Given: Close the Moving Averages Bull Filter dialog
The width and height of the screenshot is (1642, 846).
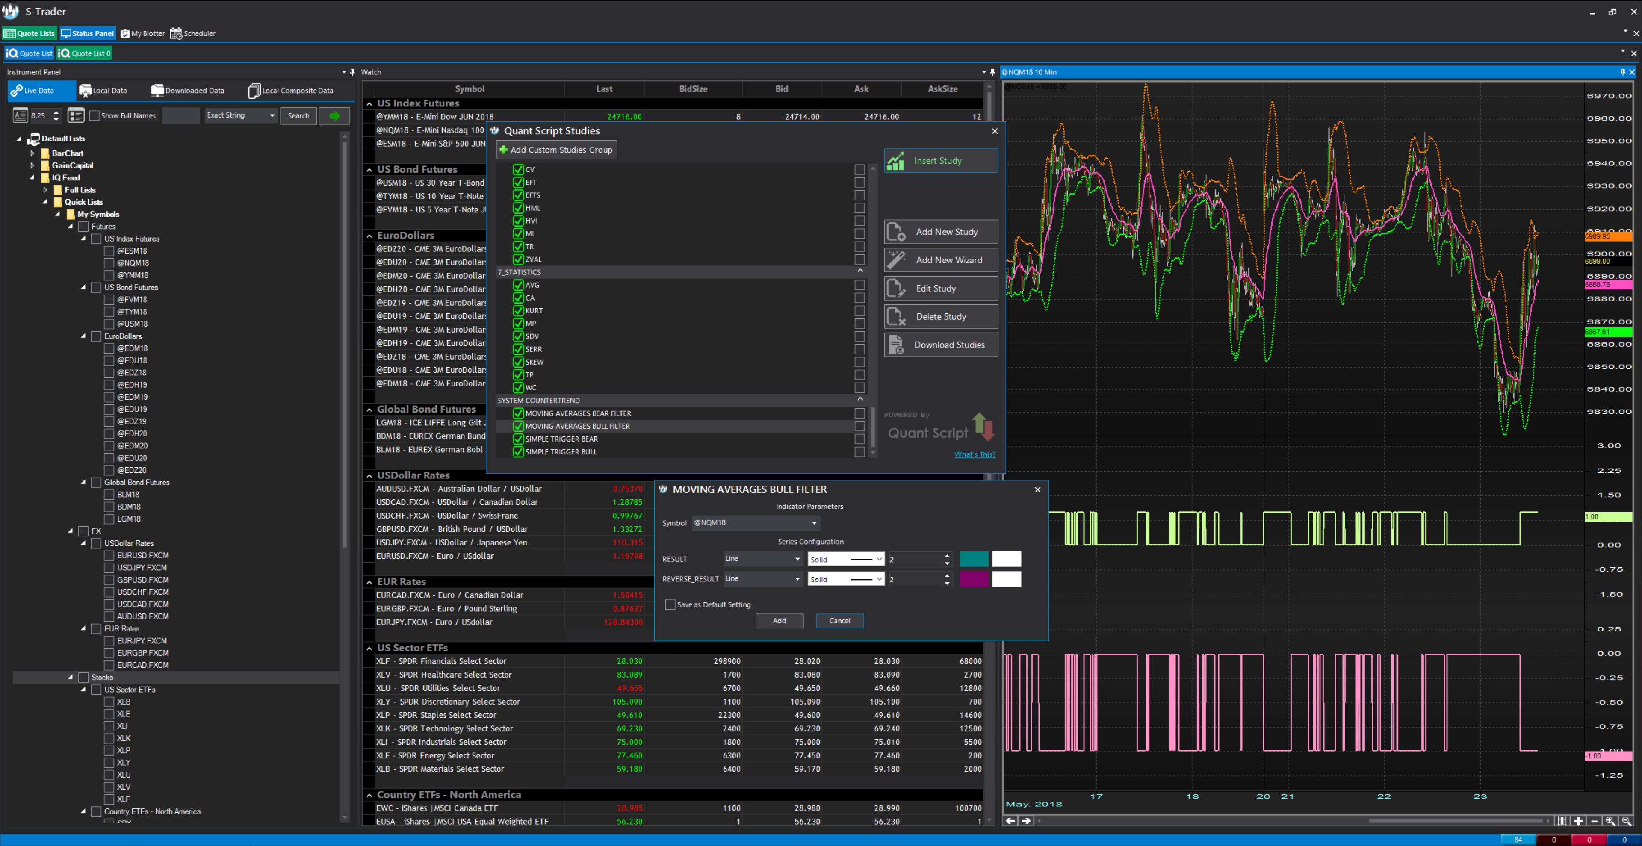Looking at the screenshot, I should (1037, 489).
